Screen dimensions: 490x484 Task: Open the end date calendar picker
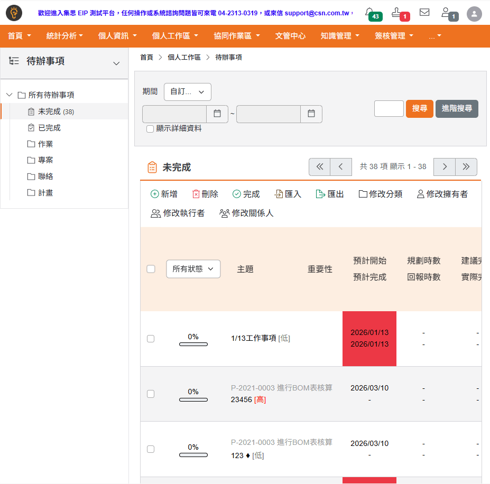tap(311, 114)
